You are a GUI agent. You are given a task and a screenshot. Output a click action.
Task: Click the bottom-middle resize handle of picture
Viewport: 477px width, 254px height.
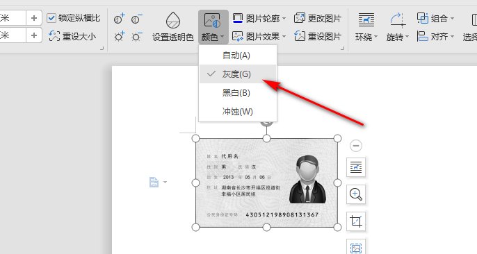[x=266, y=227]
